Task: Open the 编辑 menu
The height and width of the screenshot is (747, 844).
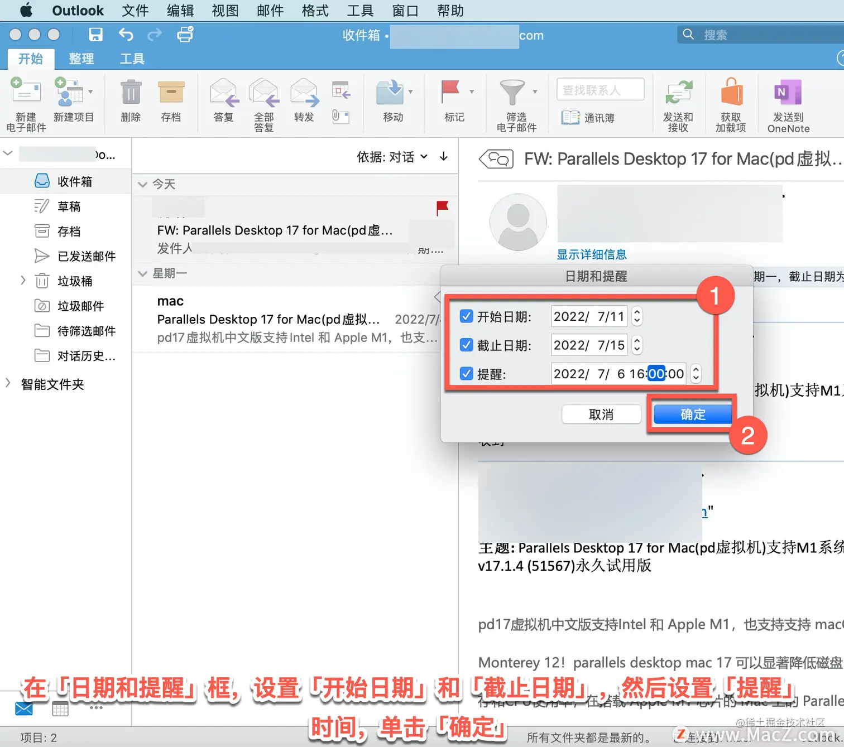Action: (x=180, y=11)
